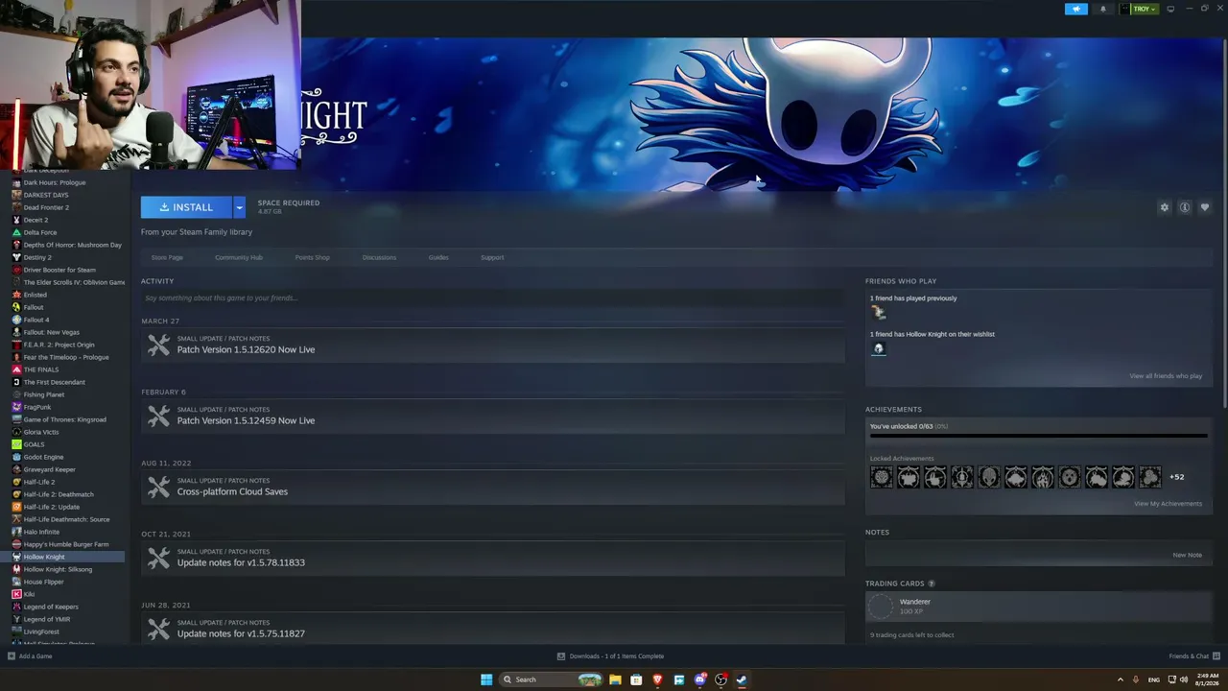Open the Guides tab
The width and height of the screenshot is (1228, 691).
point(438,257)
